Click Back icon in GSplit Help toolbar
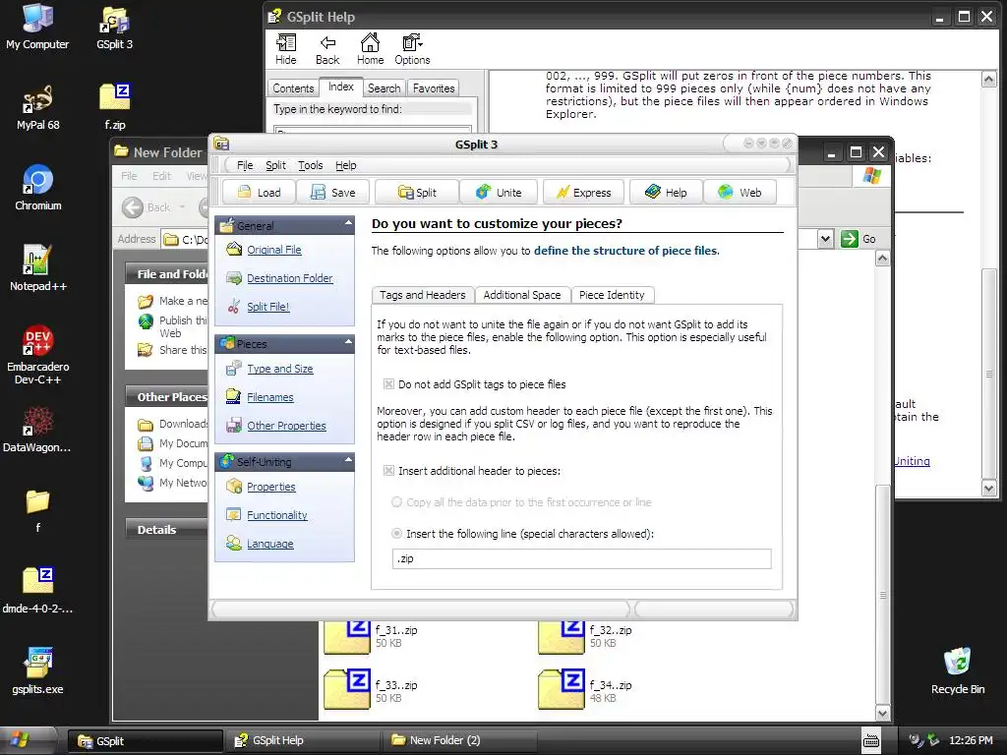Screen dimensions: 1007x755 [327, 49]
